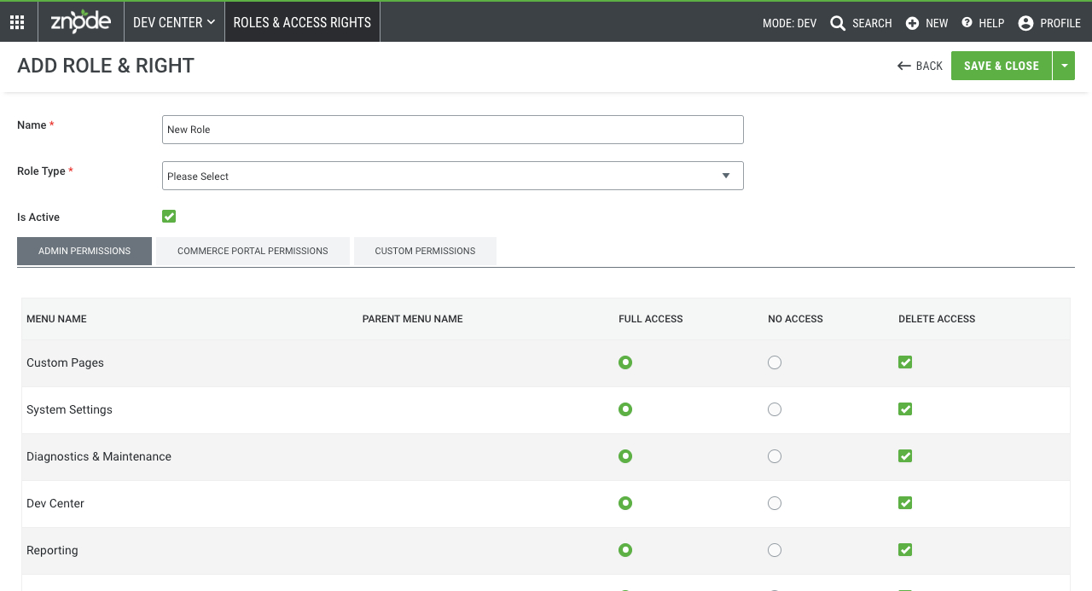1092x591 pixels.
Task: Click the Menu Name column header
Action: (56, 319)
